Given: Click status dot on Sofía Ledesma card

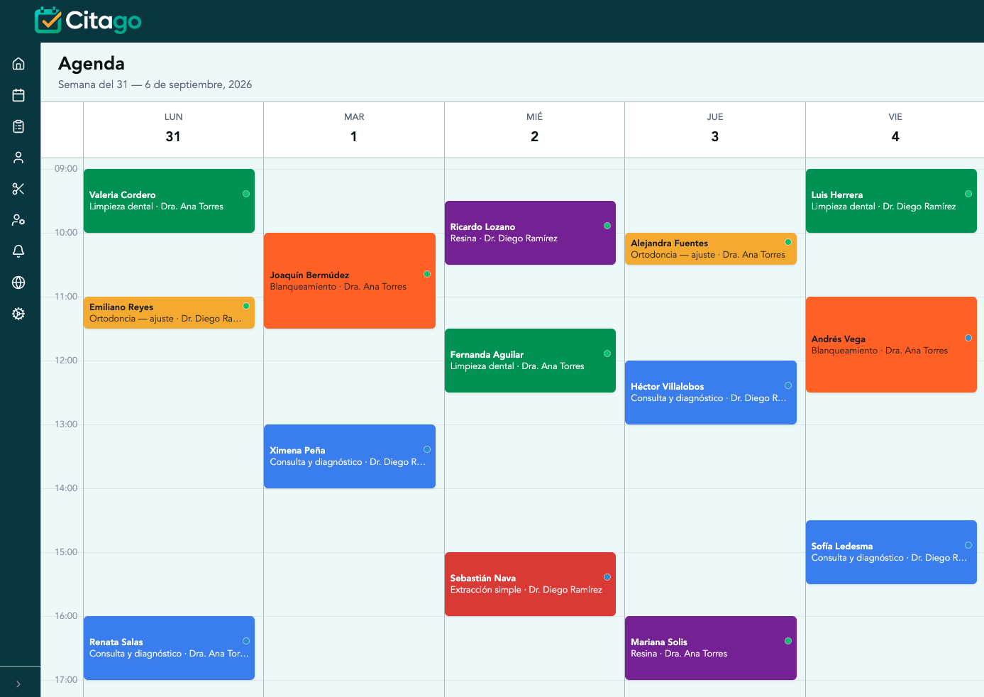Looking at the screenshot, I should pyautogui.click(x=968, y=545).
